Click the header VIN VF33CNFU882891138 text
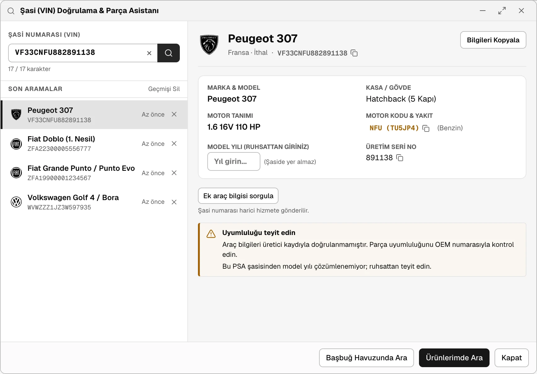Viewport: 537px width, 374px height. coord(312,53)
